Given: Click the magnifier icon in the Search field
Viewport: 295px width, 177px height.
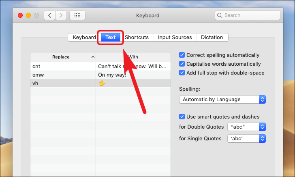Looking at the screenshot, I should (220, 15).
